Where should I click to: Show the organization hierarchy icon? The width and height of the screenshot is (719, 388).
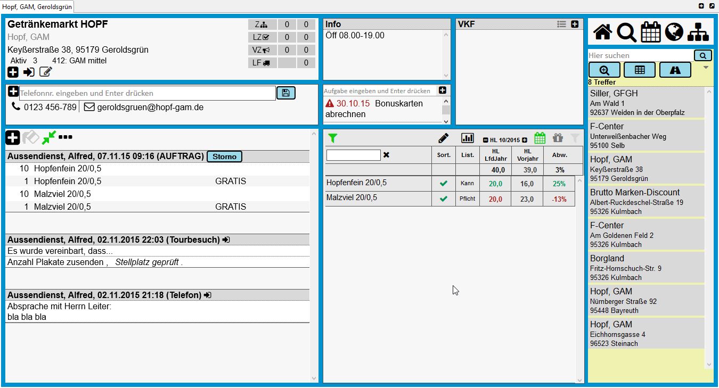click(698, 32)
